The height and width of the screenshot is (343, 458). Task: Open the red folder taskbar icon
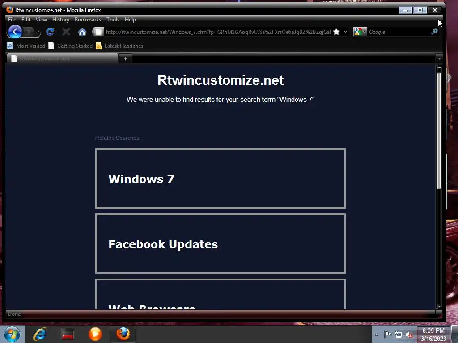(68, 334)
